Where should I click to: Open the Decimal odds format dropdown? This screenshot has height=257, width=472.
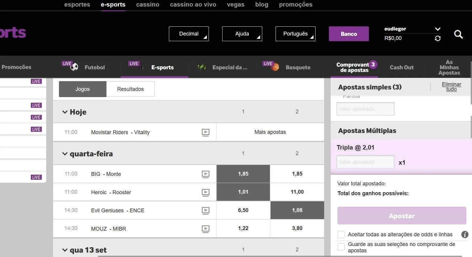189,34
